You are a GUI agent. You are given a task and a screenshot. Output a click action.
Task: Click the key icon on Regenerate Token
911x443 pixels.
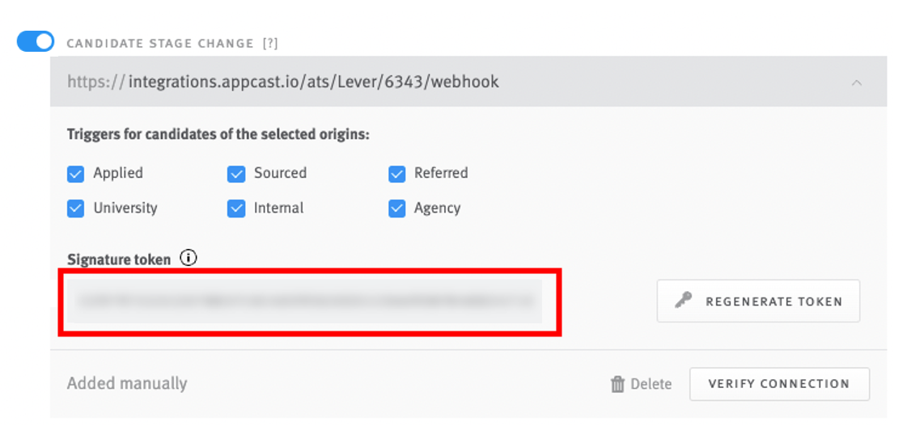[x=684, y=302]
